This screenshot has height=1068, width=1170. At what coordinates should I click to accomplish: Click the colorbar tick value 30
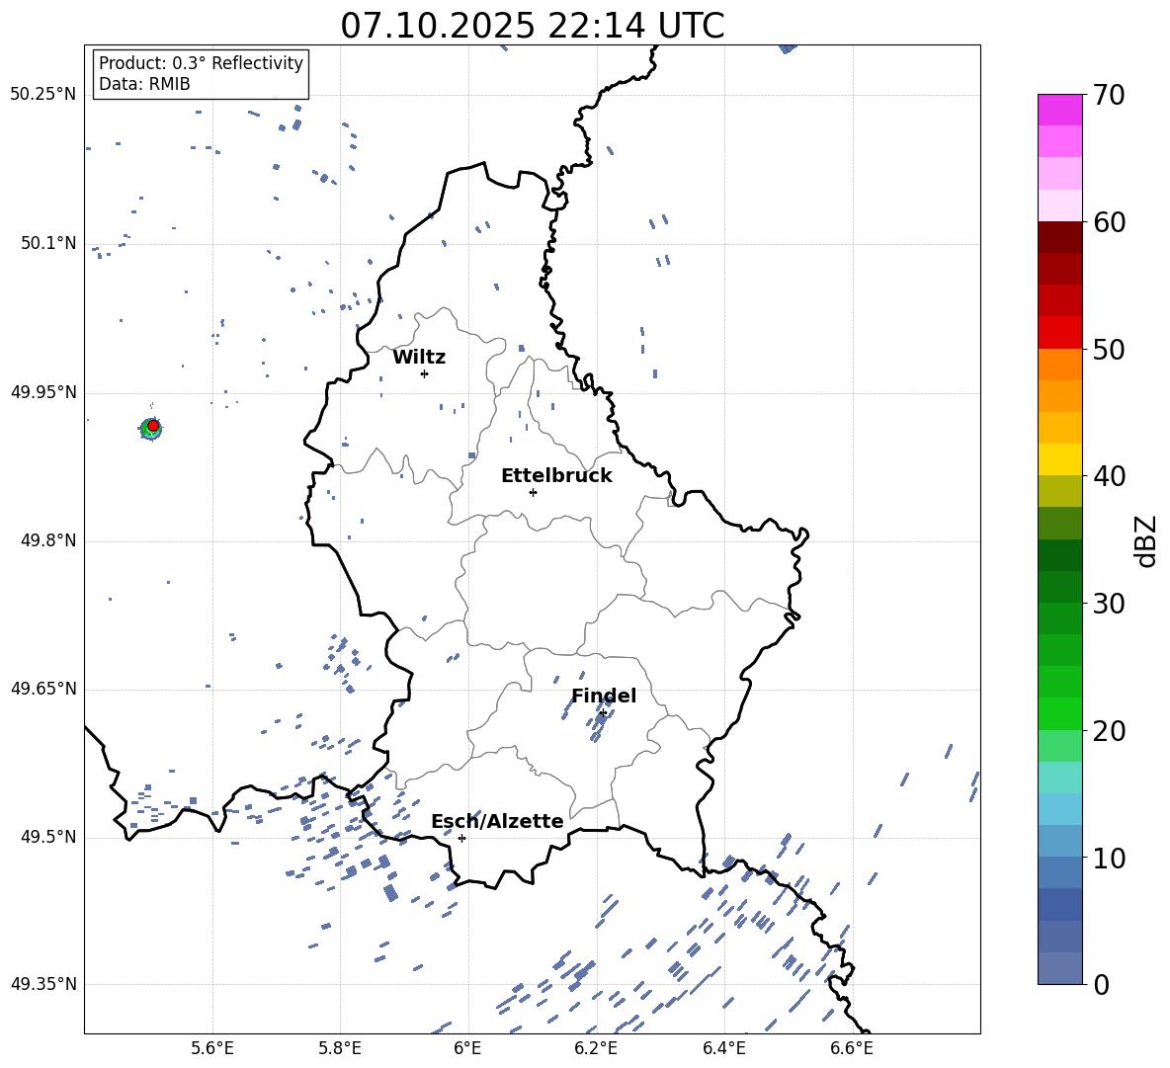point(1109,604)
